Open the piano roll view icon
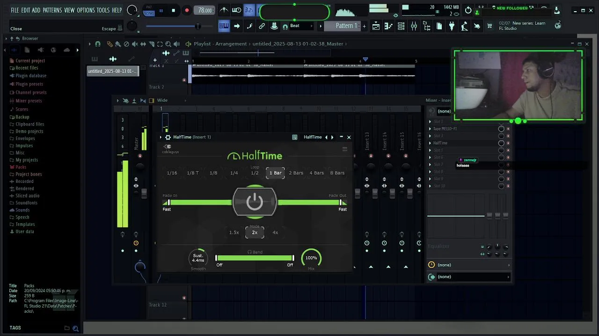Viewport: 599px width, 336px height. click(x=388, y=26)
